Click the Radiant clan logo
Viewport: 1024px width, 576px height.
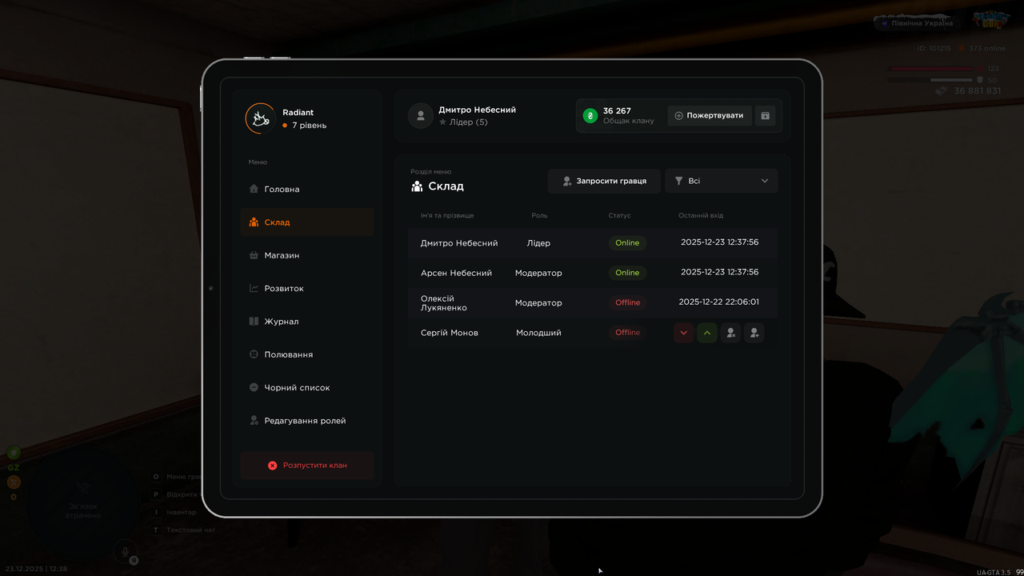[x=260, y=118]
